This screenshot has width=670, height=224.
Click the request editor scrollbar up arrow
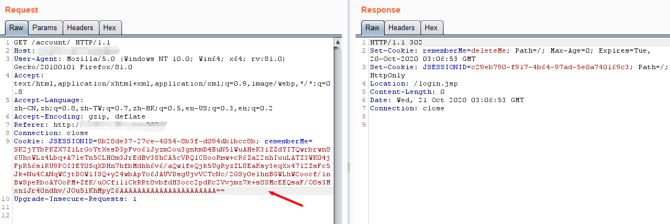pyautogui.click(x=337, y=42)
